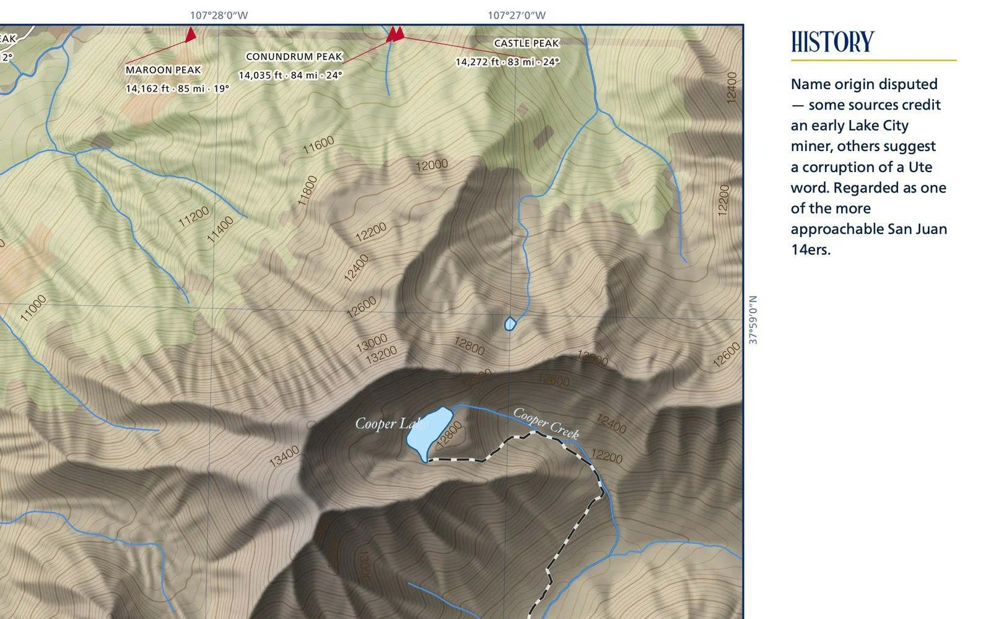Viewport: 991px width, 619px height.
Task: Click the MAROON PEAK label
Action: point(164,70)
